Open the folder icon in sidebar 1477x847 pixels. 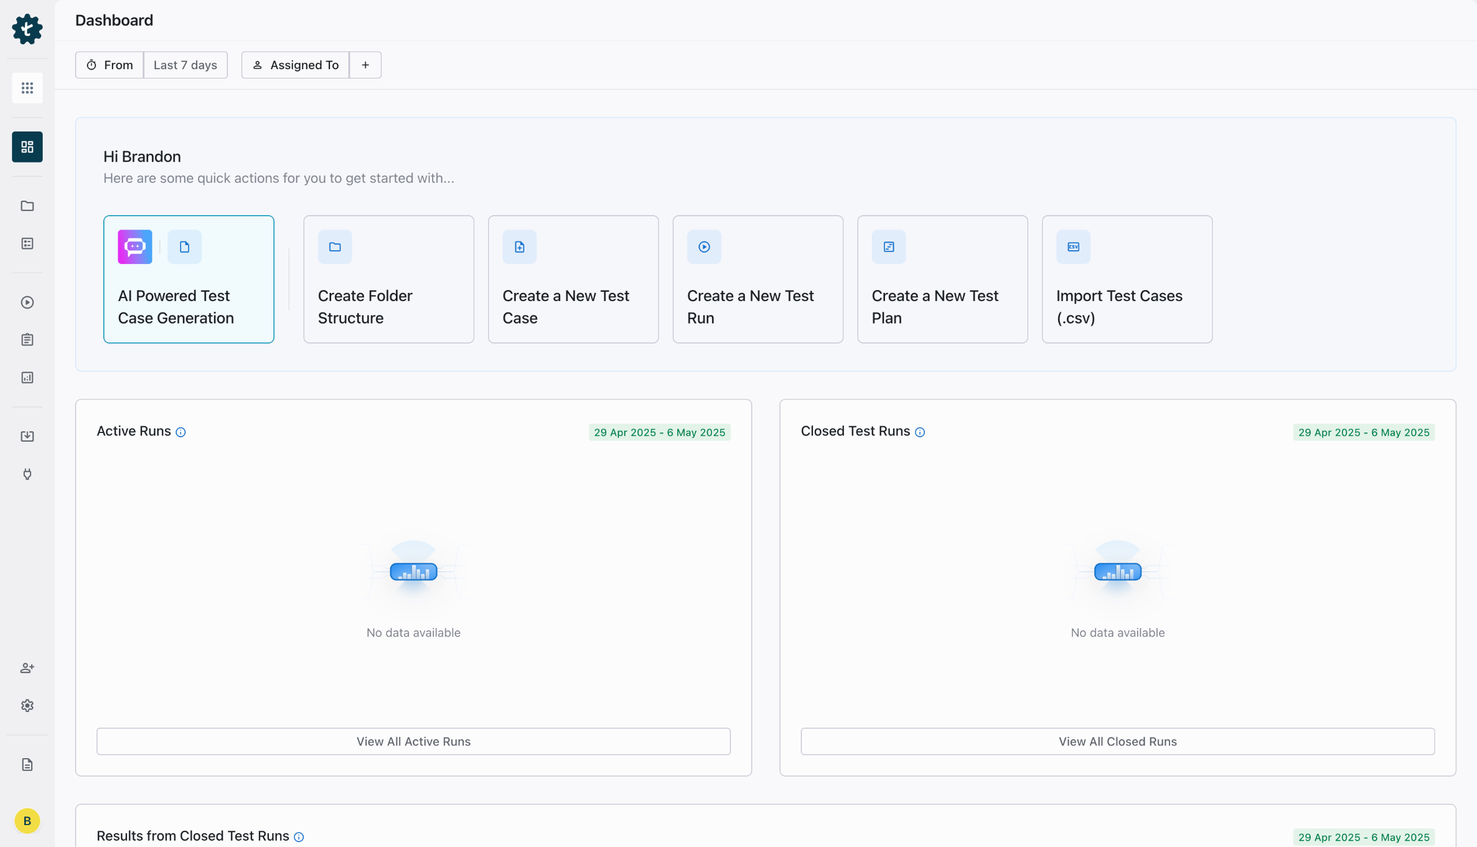click(x=27, y=206)
